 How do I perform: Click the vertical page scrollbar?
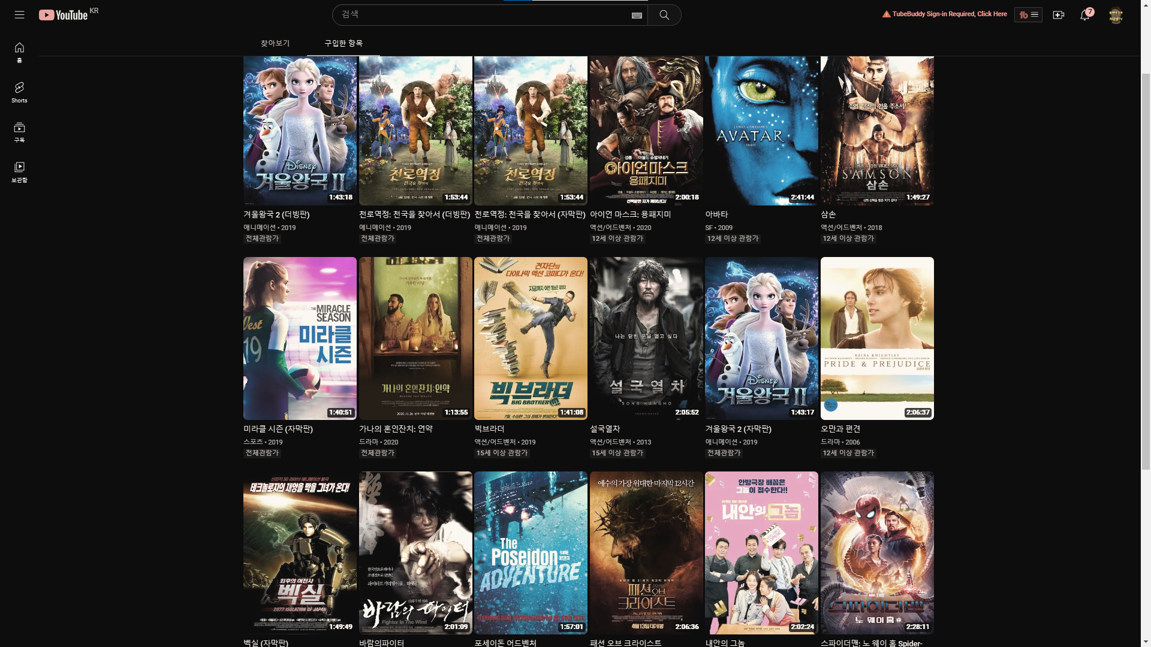point(1146,270)
